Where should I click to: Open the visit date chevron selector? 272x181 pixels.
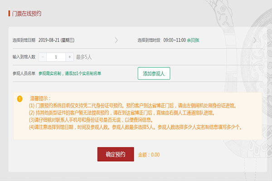point(116,40)
